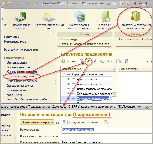
Task: Click the save diskette icon
Action: (x=57, y=122)
